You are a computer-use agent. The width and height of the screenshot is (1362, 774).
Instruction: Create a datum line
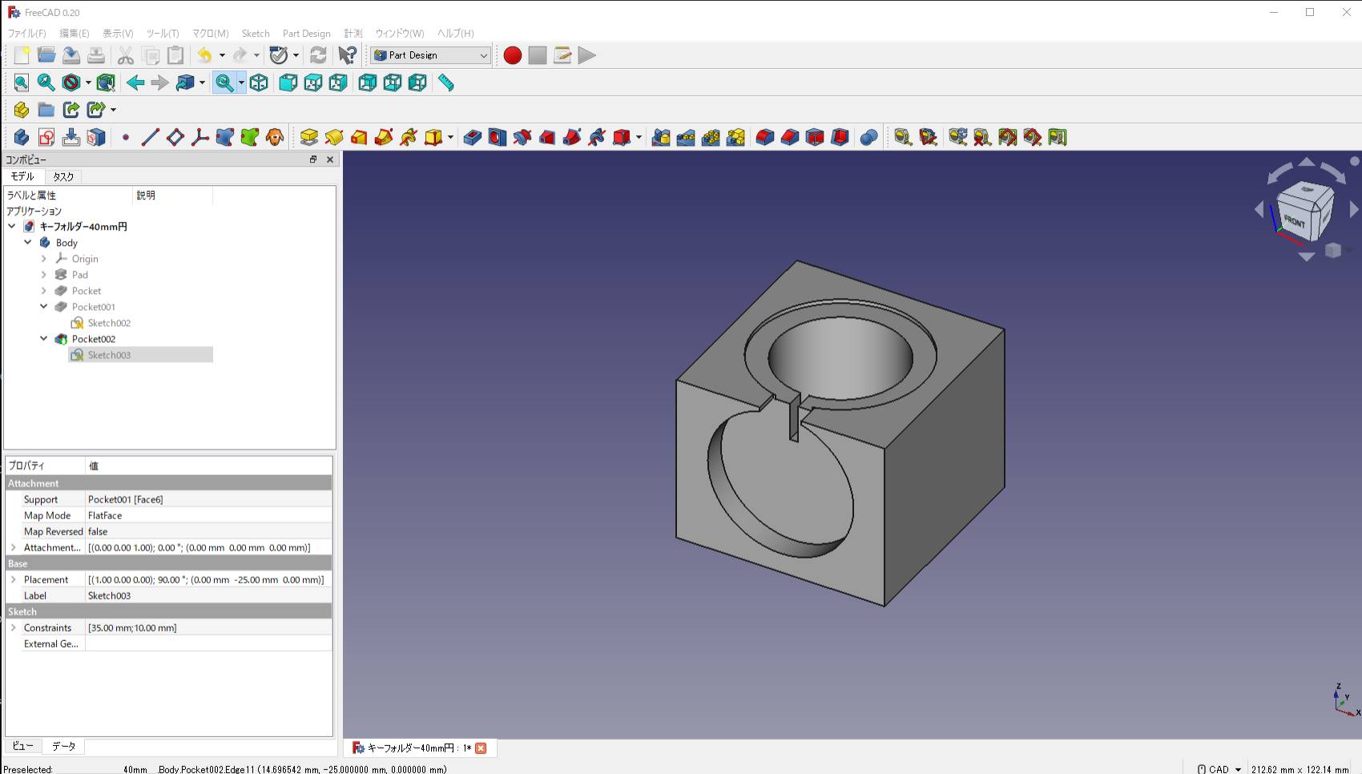point(151,137)
